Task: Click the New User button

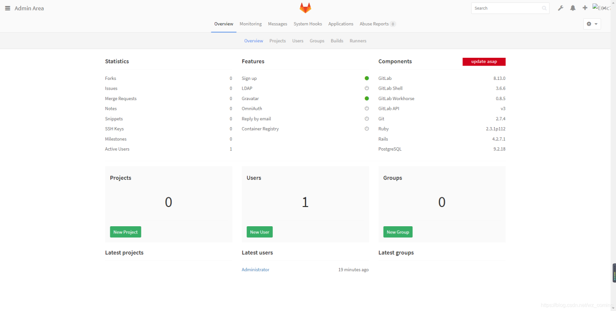Action: [260, 232]
